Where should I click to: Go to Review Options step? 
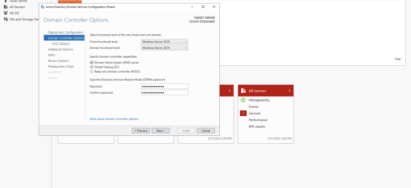click(58, 61)
